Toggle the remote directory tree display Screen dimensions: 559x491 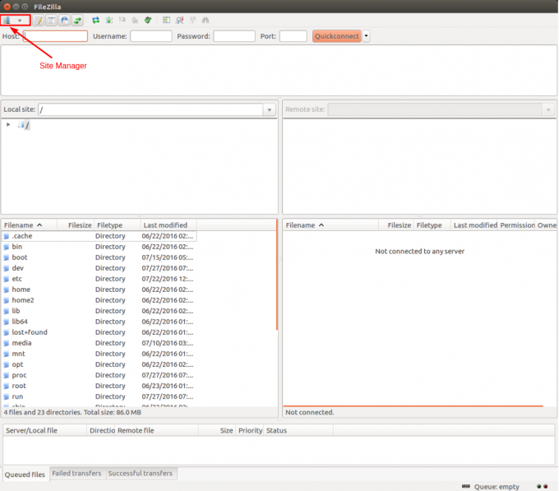(64, 21)
